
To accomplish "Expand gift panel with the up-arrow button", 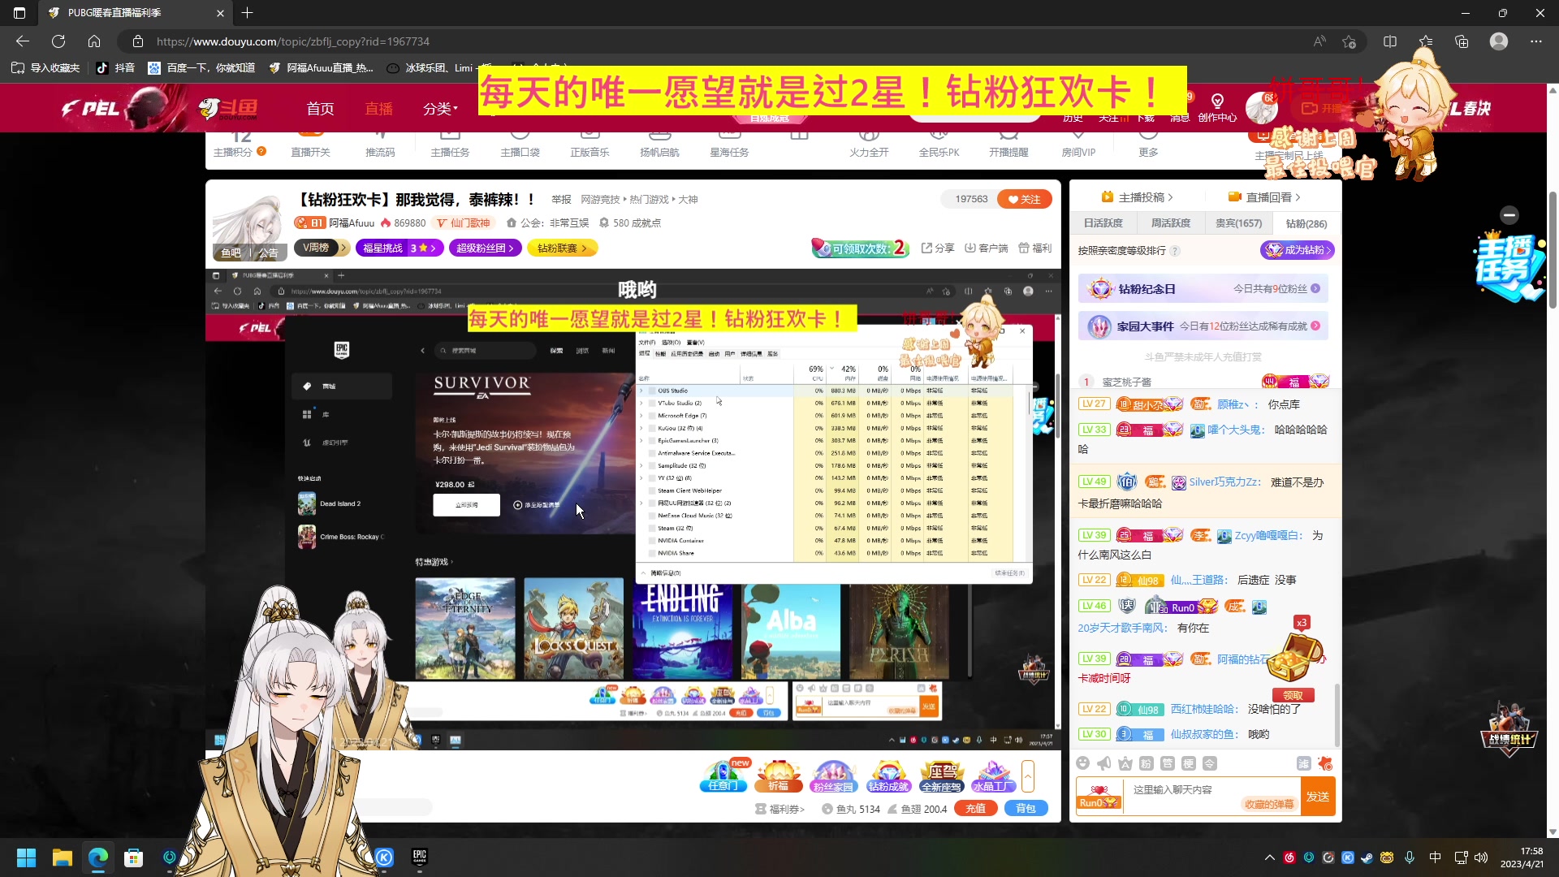I will (1028, 776).
